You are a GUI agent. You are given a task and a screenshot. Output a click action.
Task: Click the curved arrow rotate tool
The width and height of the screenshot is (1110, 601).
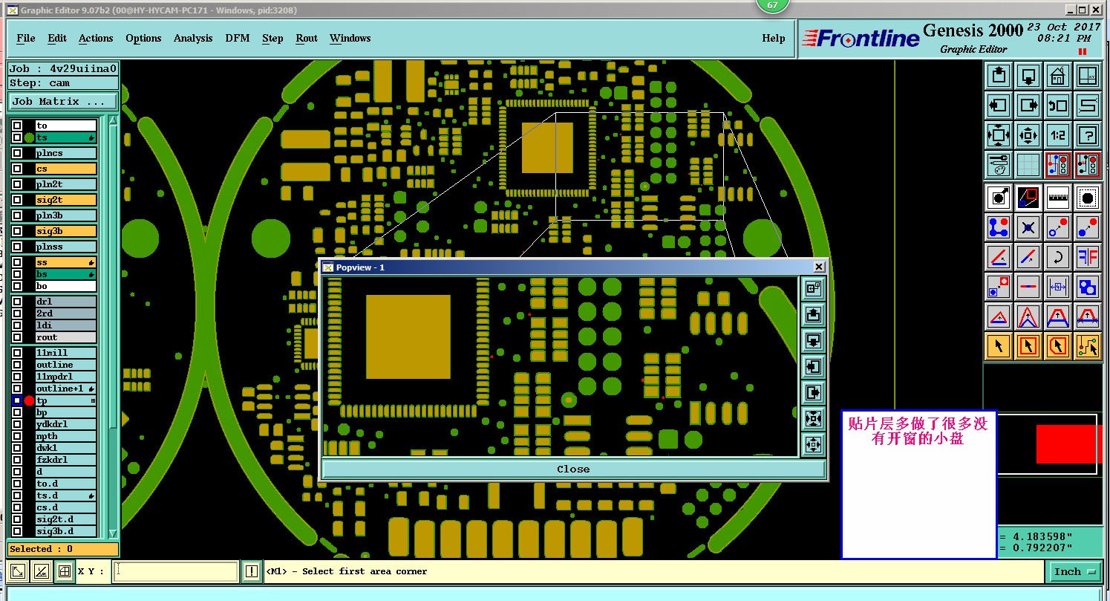pyautogui.click(x=1058, y=257)
